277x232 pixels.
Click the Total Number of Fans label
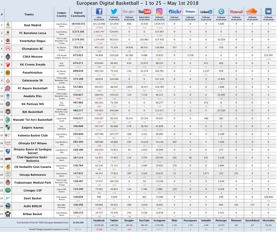42,223
